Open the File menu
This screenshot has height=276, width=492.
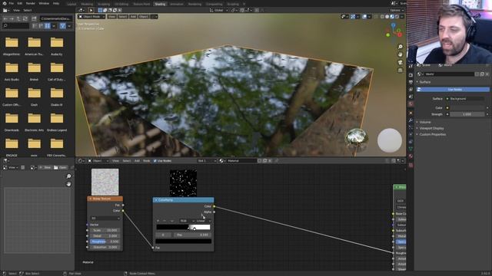[12, 3]
